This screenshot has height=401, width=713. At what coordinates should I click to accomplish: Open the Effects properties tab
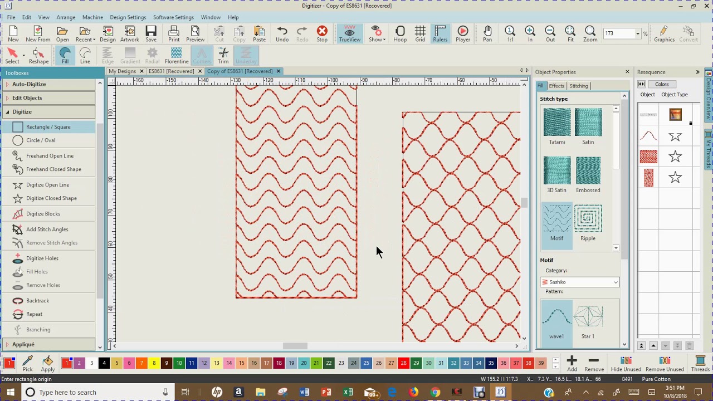[556, 86]
